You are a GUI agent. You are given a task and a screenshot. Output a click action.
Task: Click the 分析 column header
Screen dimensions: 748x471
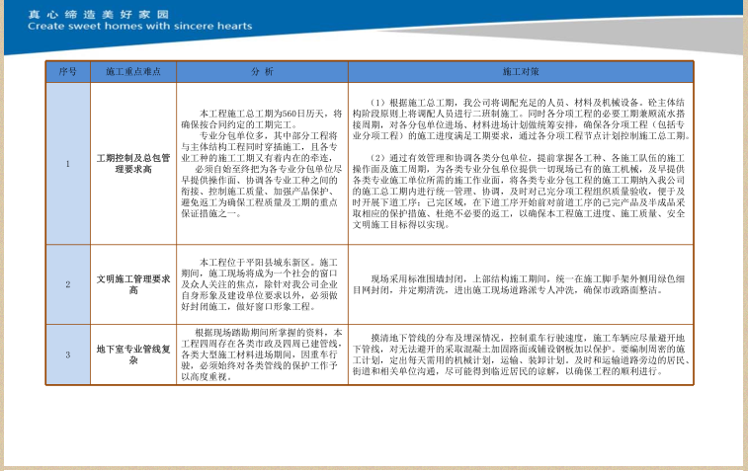point(262,72)
